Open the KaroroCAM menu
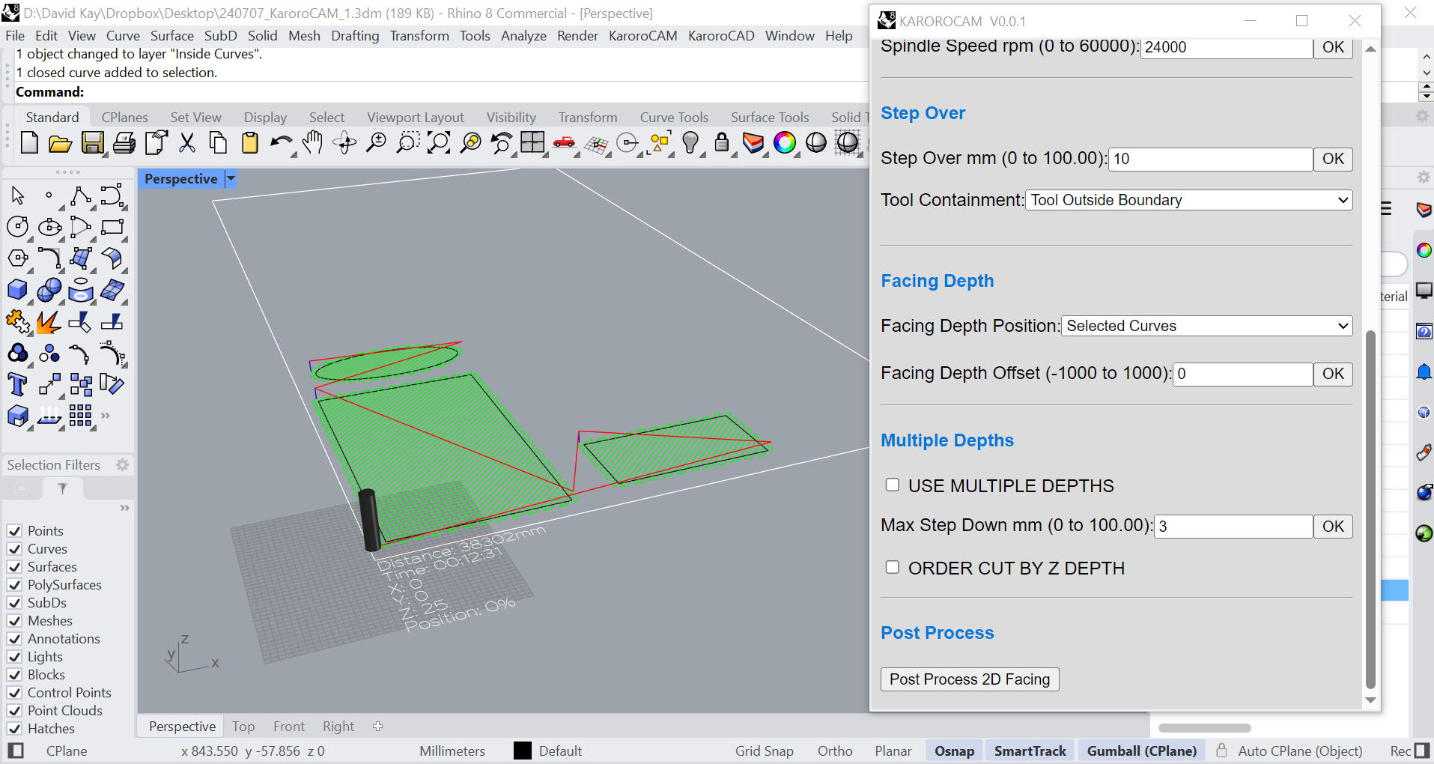The width and height of the screenshot is (1434, 764). coord(642,36)
